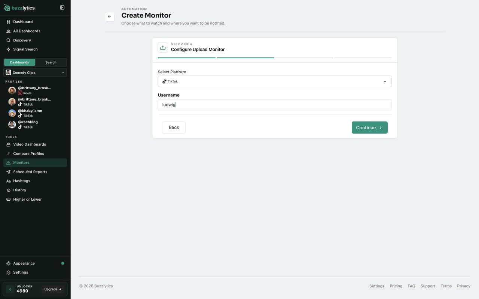
Task: Open the Terms link
Action: pos(446,286)
